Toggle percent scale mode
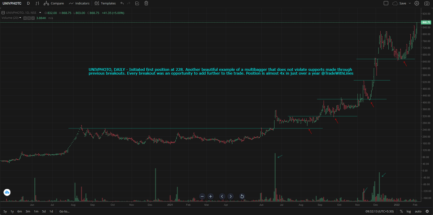 pyautogui.click(x=401, y=211)
